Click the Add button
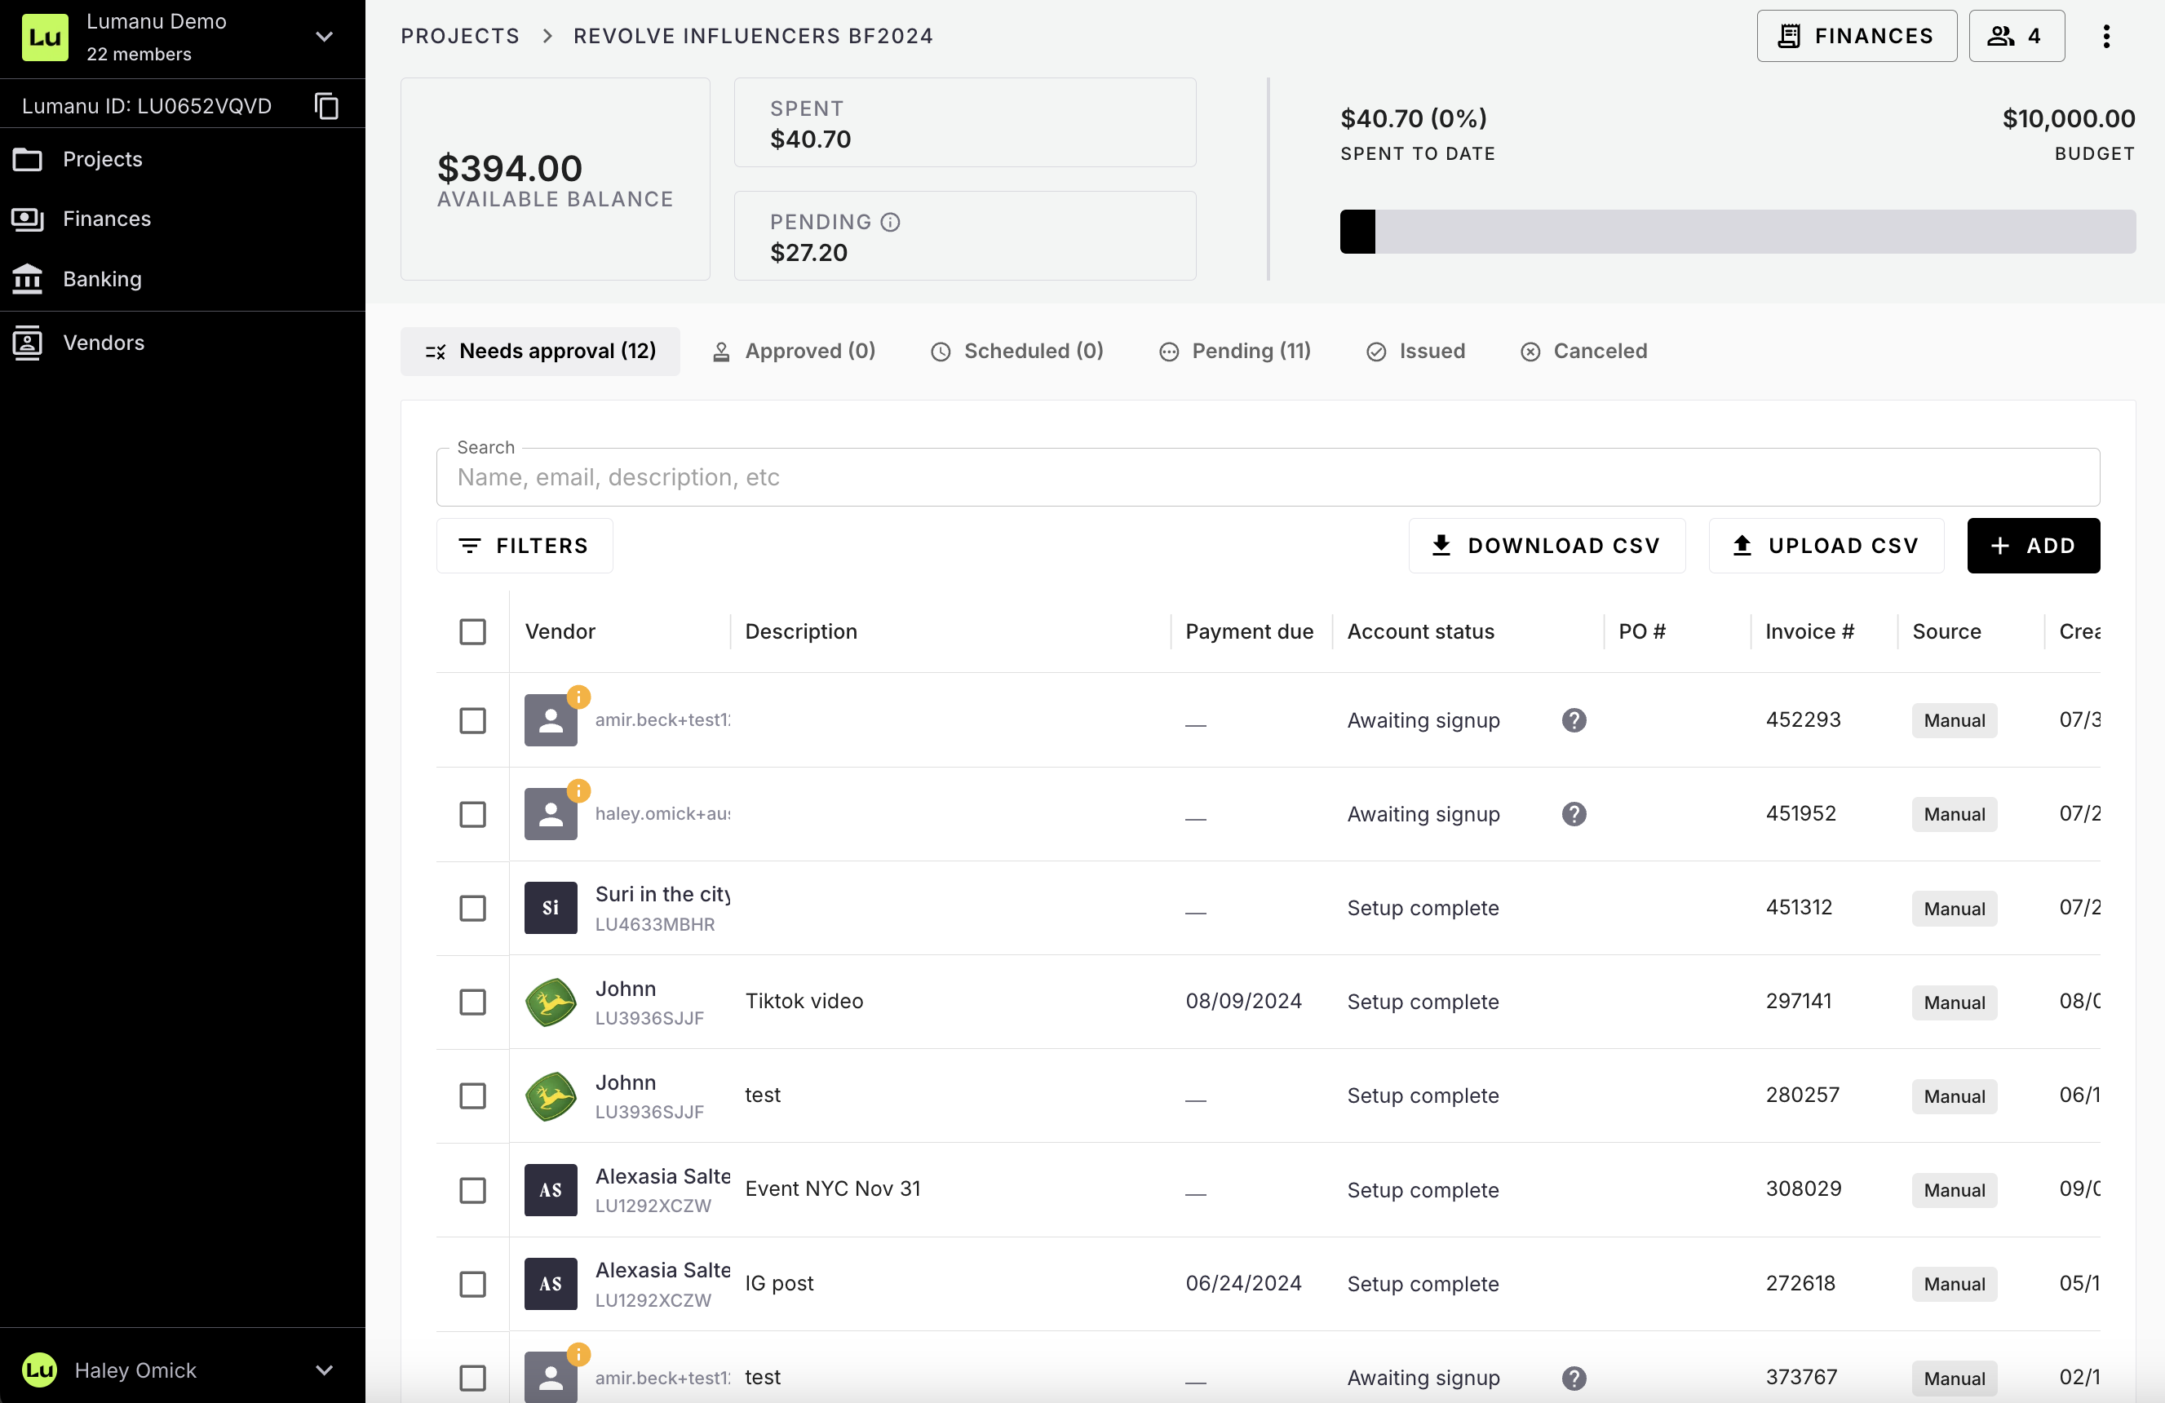Screen dimensions: 2165x1403 (x=2032, y=546)
